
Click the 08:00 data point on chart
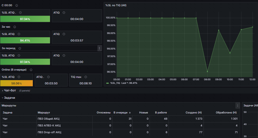pyautogui.click(x=207, y=72)
